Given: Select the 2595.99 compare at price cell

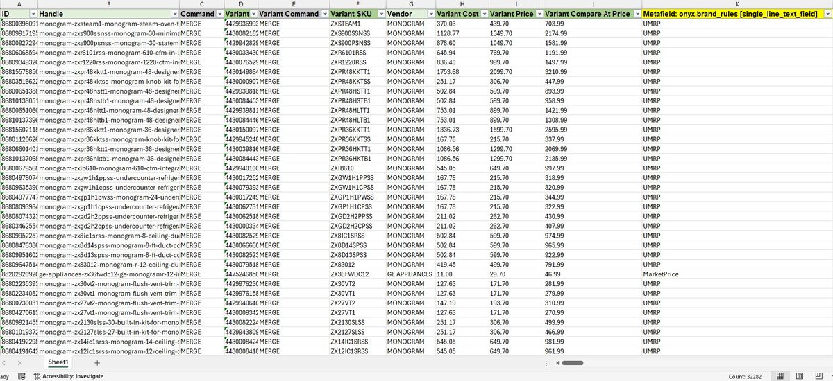Looking at the screenshot, I should point(592,129).
